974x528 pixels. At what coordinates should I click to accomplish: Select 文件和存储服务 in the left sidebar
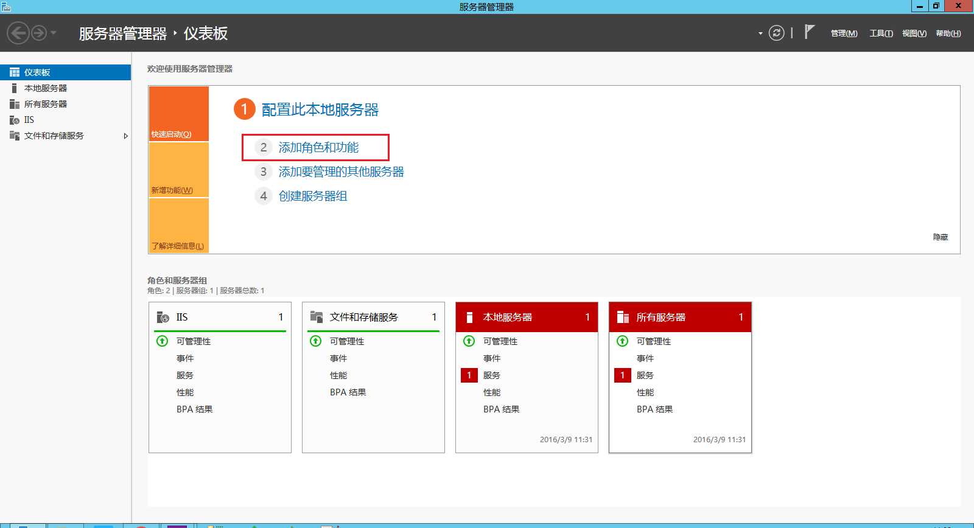coord(66,136)
